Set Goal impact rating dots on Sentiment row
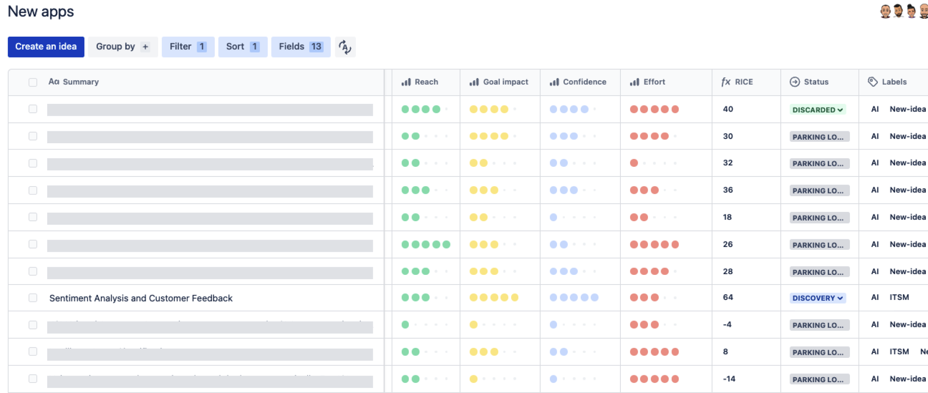928x393 pixels. tap(494, 297)
